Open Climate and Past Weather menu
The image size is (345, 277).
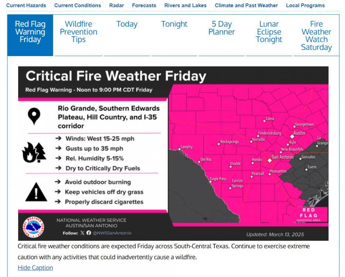246,6
